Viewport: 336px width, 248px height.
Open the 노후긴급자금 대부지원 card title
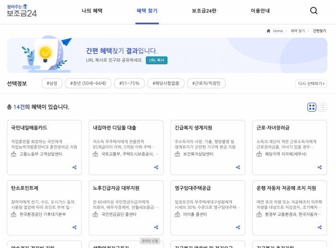coord(116,188)
